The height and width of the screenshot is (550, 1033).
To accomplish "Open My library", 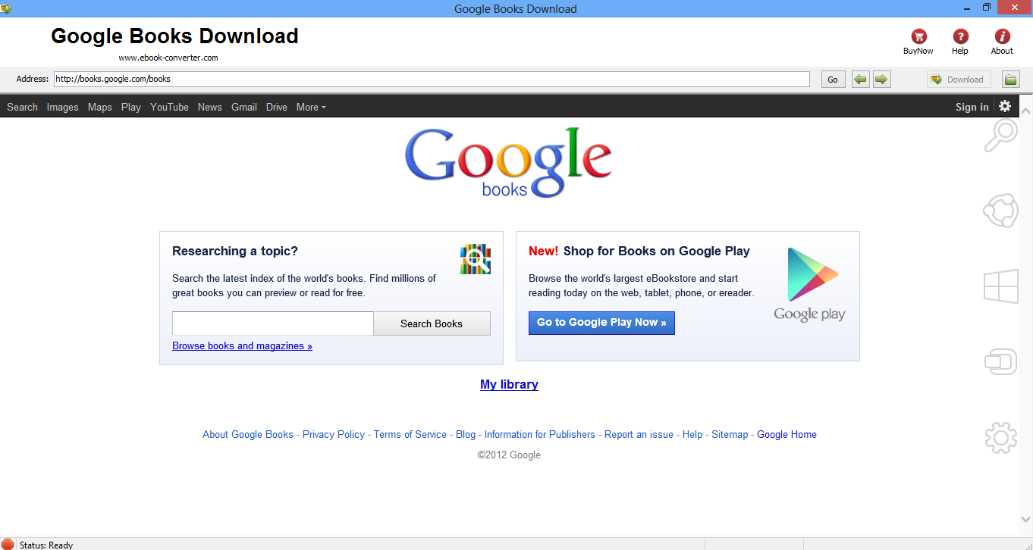I will pos(509,384).
